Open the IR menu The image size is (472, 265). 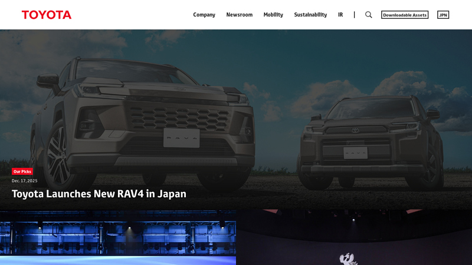coord(340,15)
